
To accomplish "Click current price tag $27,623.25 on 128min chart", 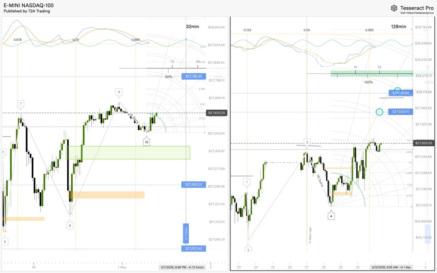I will tap(425, 143).
